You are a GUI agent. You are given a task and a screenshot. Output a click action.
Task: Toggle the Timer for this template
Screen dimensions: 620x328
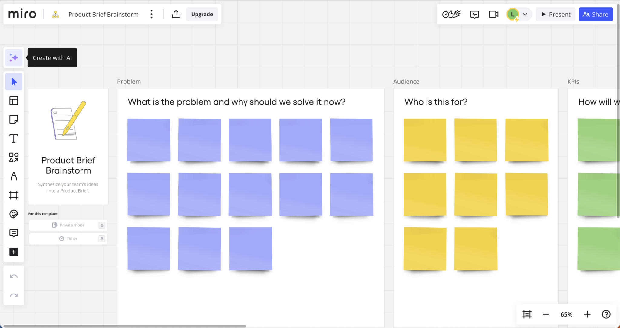pos(68,239)
